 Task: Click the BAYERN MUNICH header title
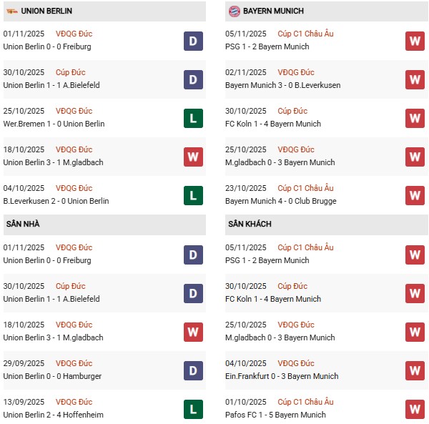(273, 11)
